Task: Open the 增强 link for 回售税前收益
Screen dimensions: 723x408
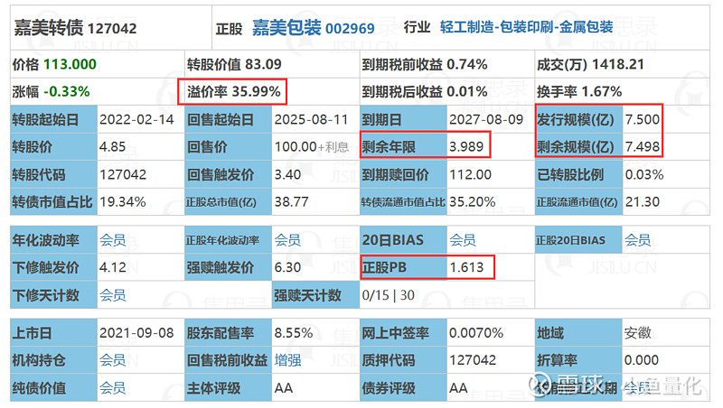Action: point(287,360)
